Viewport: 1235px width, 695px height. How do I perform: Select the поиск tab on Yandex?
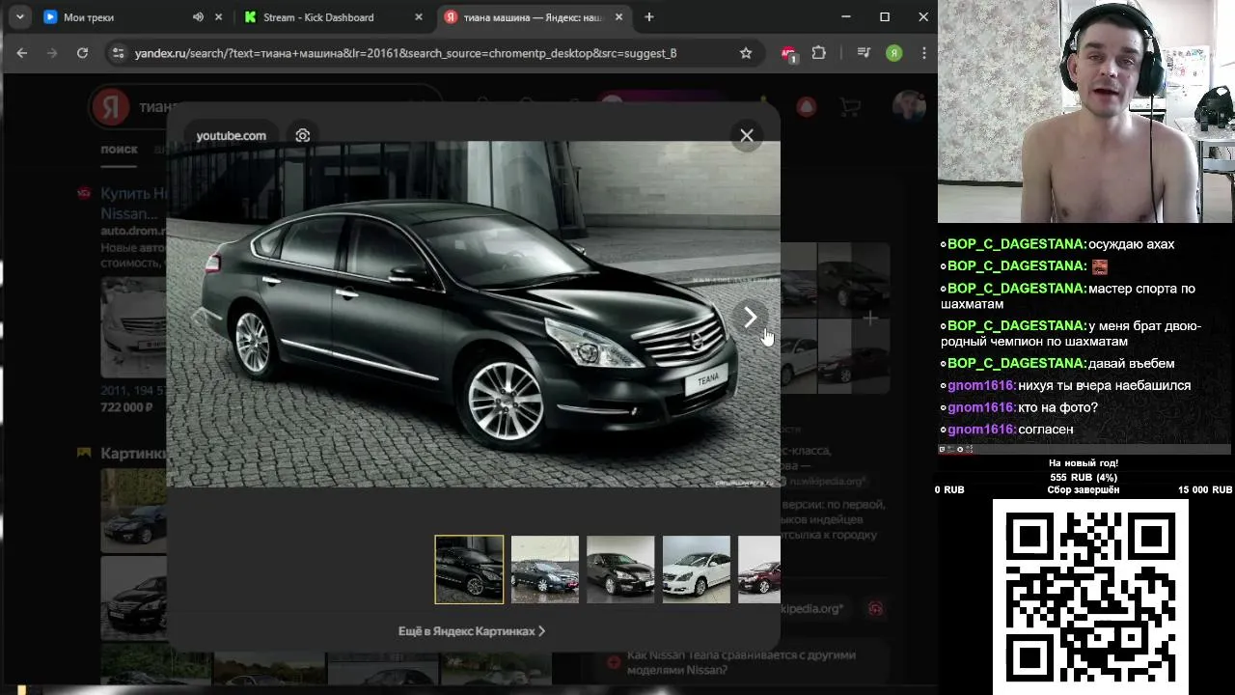click(x=119, y=150)
